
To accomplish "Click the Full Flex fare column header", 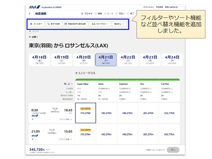I will tap(165, 84).
